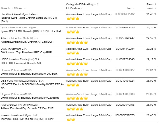
Task: Click HSBC GIF Euroland Growth crowns rating
Action: click(x=77, y=64)
